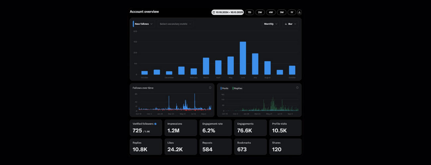Open info icon on Posts and Replies chart
Screen dimensions: 431x165
tap(297, 88)
